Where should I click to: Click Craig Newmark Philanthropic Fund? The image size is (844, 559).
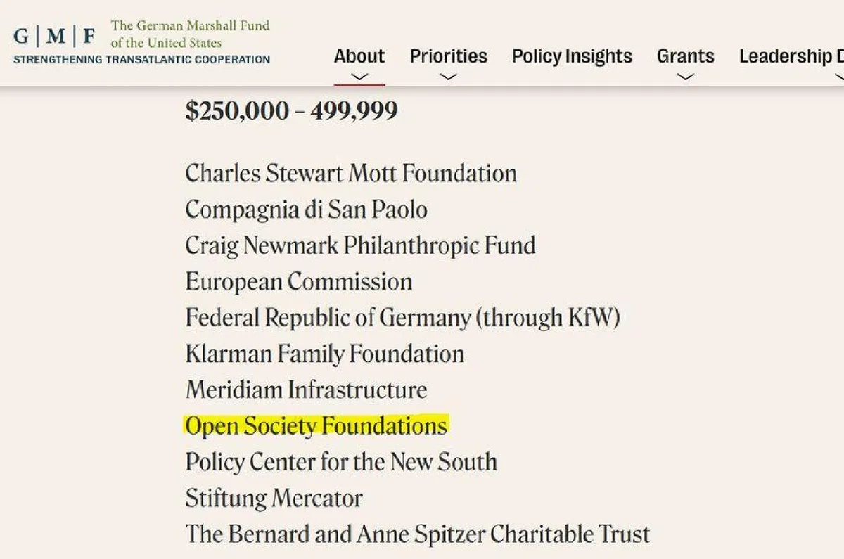pos(360,245)
